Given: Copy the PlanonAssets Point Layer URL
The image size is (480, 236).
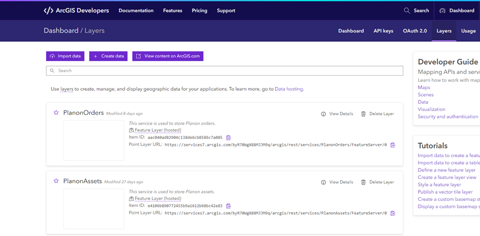Looking at the screenshot, I should pyautogui.click(x=393, y=213).
